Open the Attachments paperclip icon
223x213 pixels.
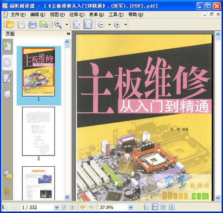click(x=7, y=191)
